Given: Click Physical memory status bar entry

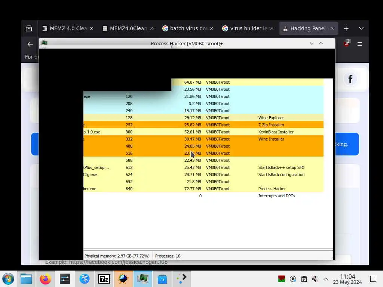Looking at the screenshot, I should click(117, 256).
